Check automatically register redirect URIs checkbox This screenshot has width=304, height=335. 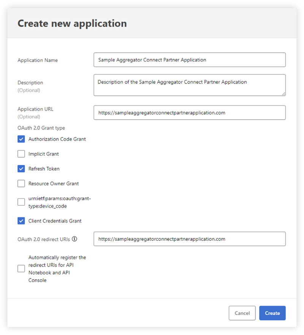(21, 269)
